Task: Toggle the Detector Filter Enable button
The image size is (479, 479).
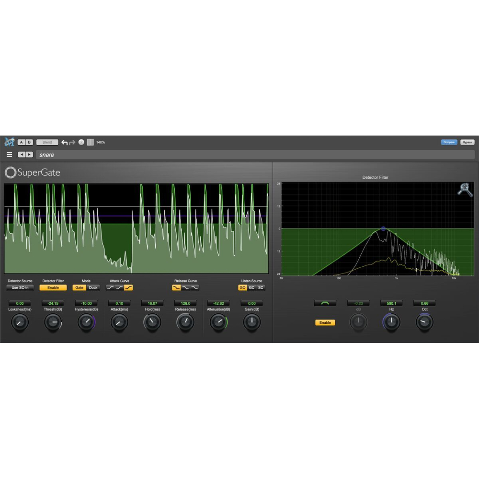Action: pos(53,288)
